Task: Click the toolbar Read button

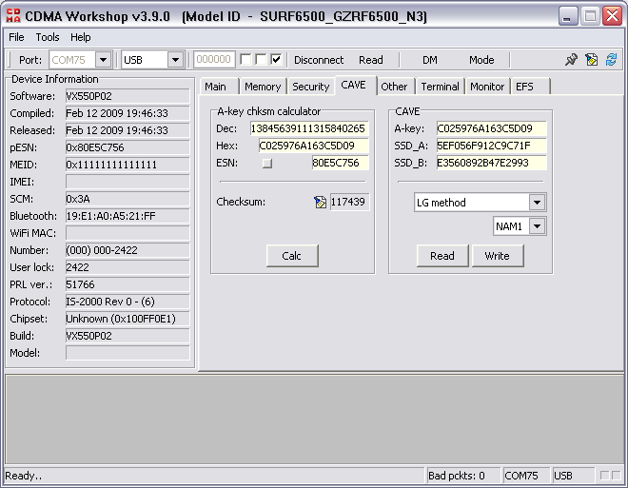Action: click(371, 60)
